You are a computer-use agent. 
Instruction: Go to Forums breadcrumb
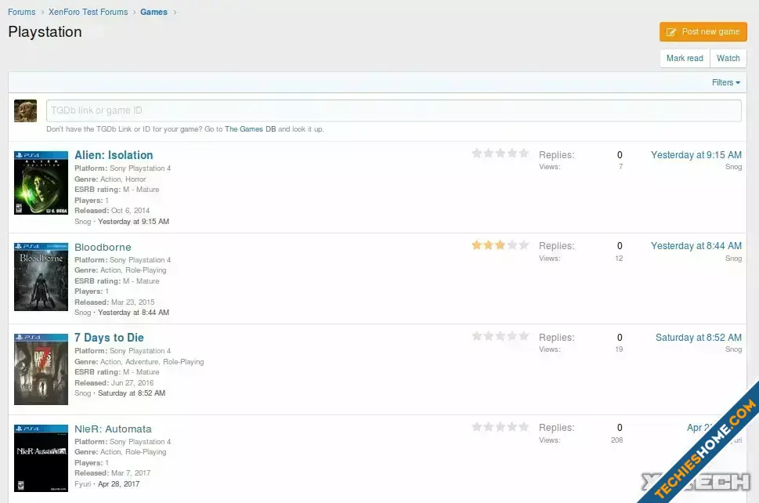tap(22, 12)
